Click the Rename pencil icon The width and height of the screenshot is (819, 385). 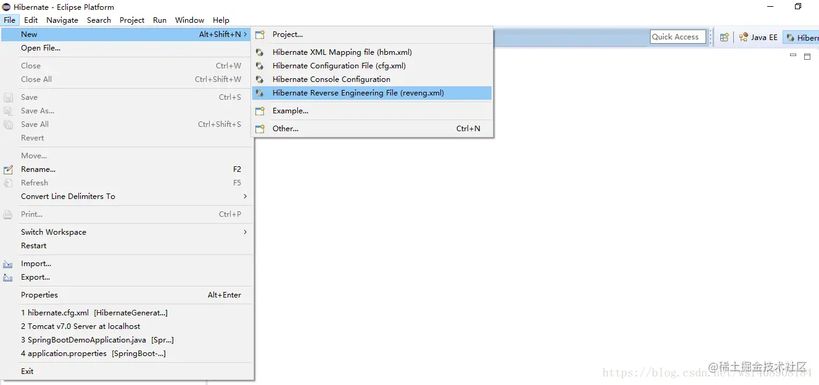coord(8,169)
